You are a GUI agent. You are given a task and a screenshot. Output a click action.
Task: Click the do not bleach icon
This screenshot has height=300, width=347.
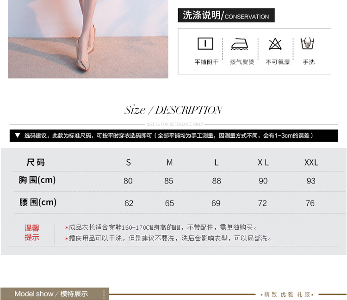tap(275, 44)
